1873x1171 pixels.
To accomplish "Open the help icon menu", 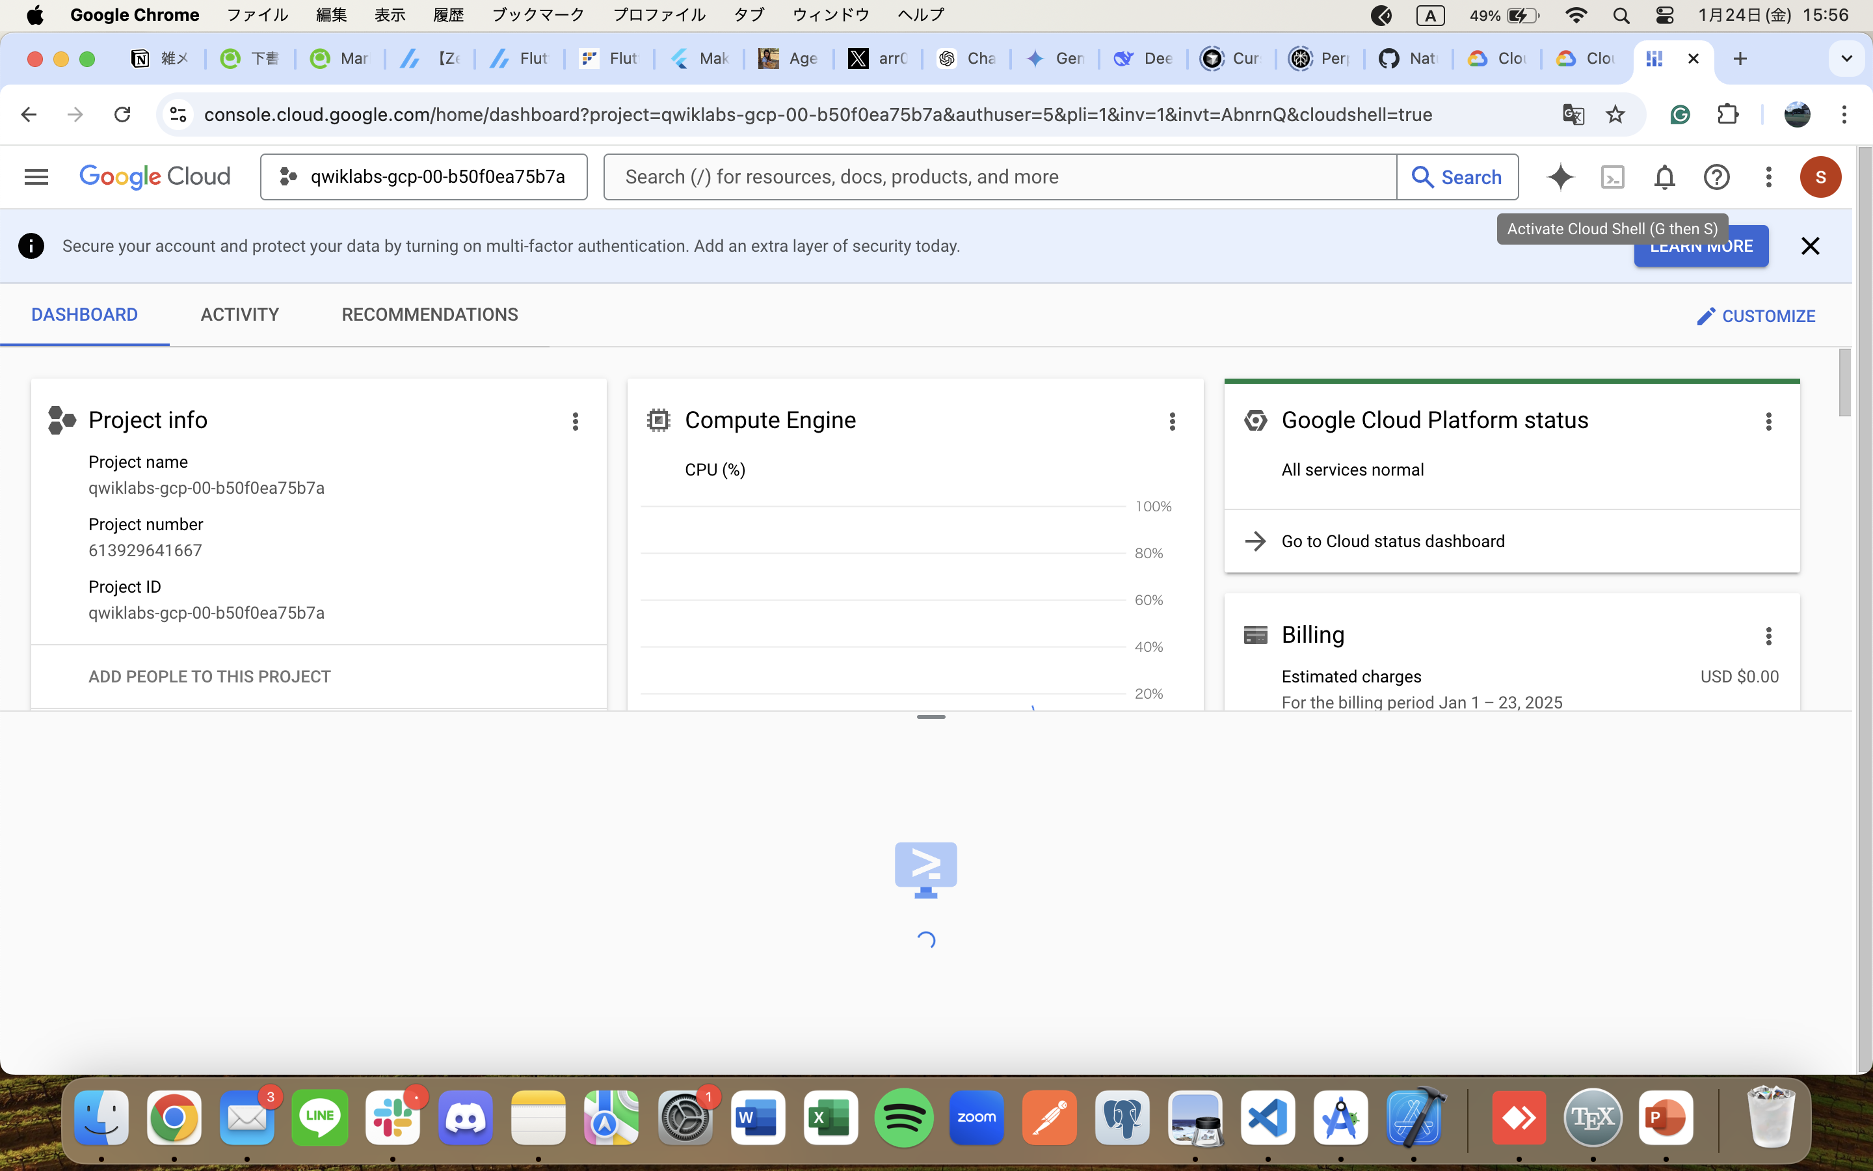I will [1716, 176].
